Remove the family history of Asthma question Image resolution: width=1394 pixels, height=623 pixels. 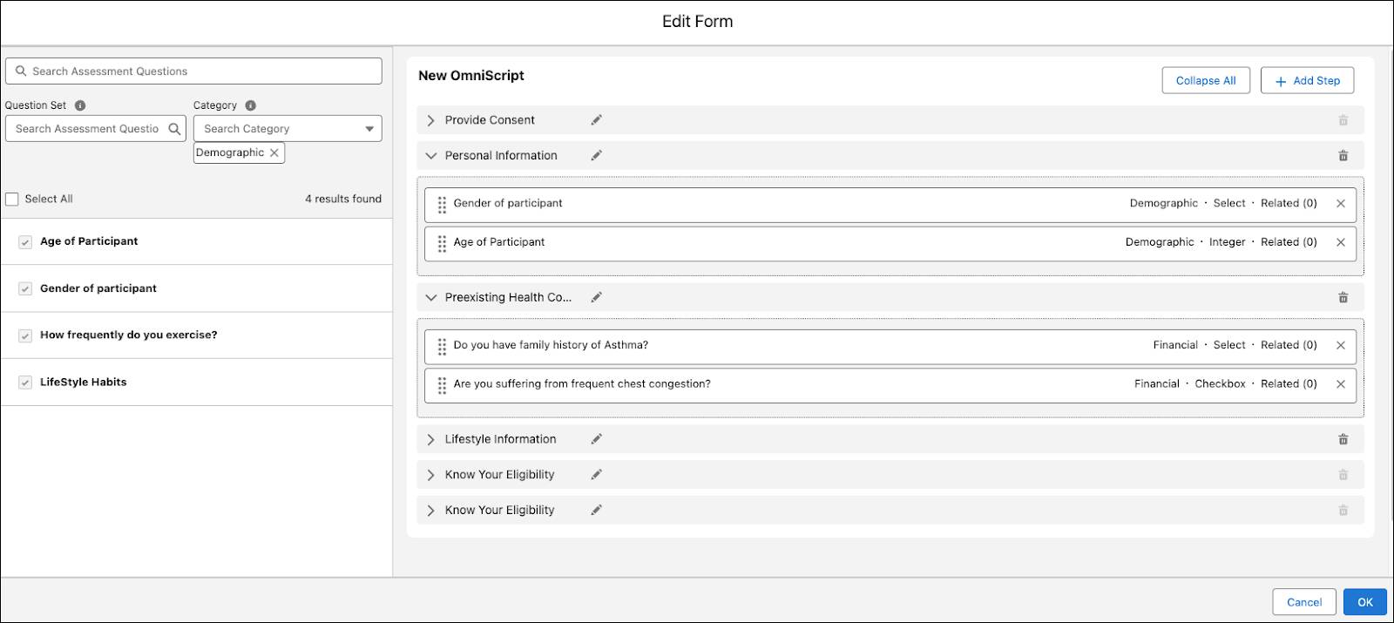point(1340,345)
